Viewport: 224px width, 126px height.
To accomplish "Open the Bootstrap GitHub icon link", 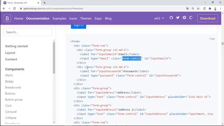I will coord(171,18).
